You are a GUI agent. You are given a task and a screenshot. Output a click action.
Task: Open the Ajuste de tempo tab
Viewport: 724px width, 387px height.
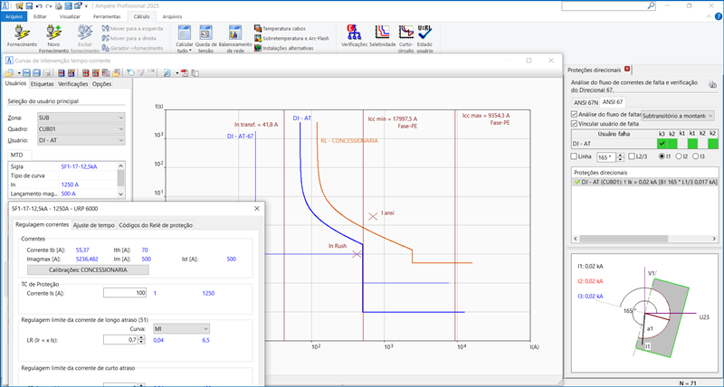(94, 225)
